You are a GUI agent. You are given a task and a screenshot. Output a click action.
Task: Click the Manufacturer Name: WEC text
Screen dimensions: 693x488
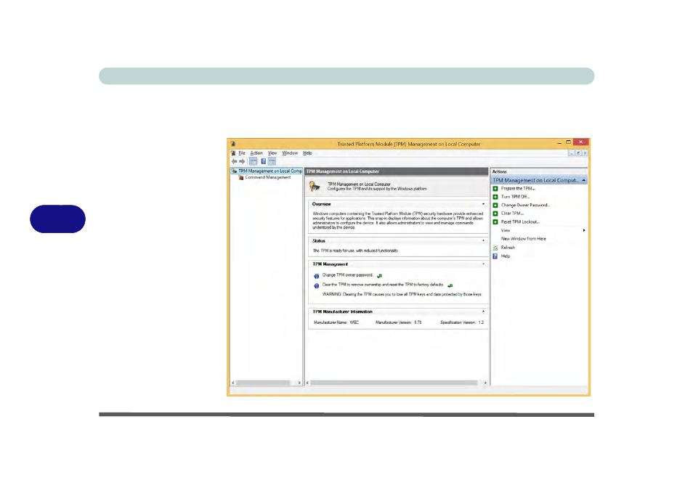[336, 323]
